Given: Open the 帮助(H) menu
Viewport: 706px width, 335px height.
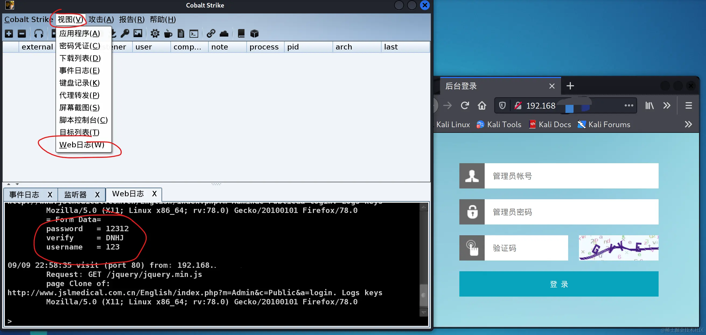Looking at the screenshot, I should pyautogui.click(x=163, y=19).
